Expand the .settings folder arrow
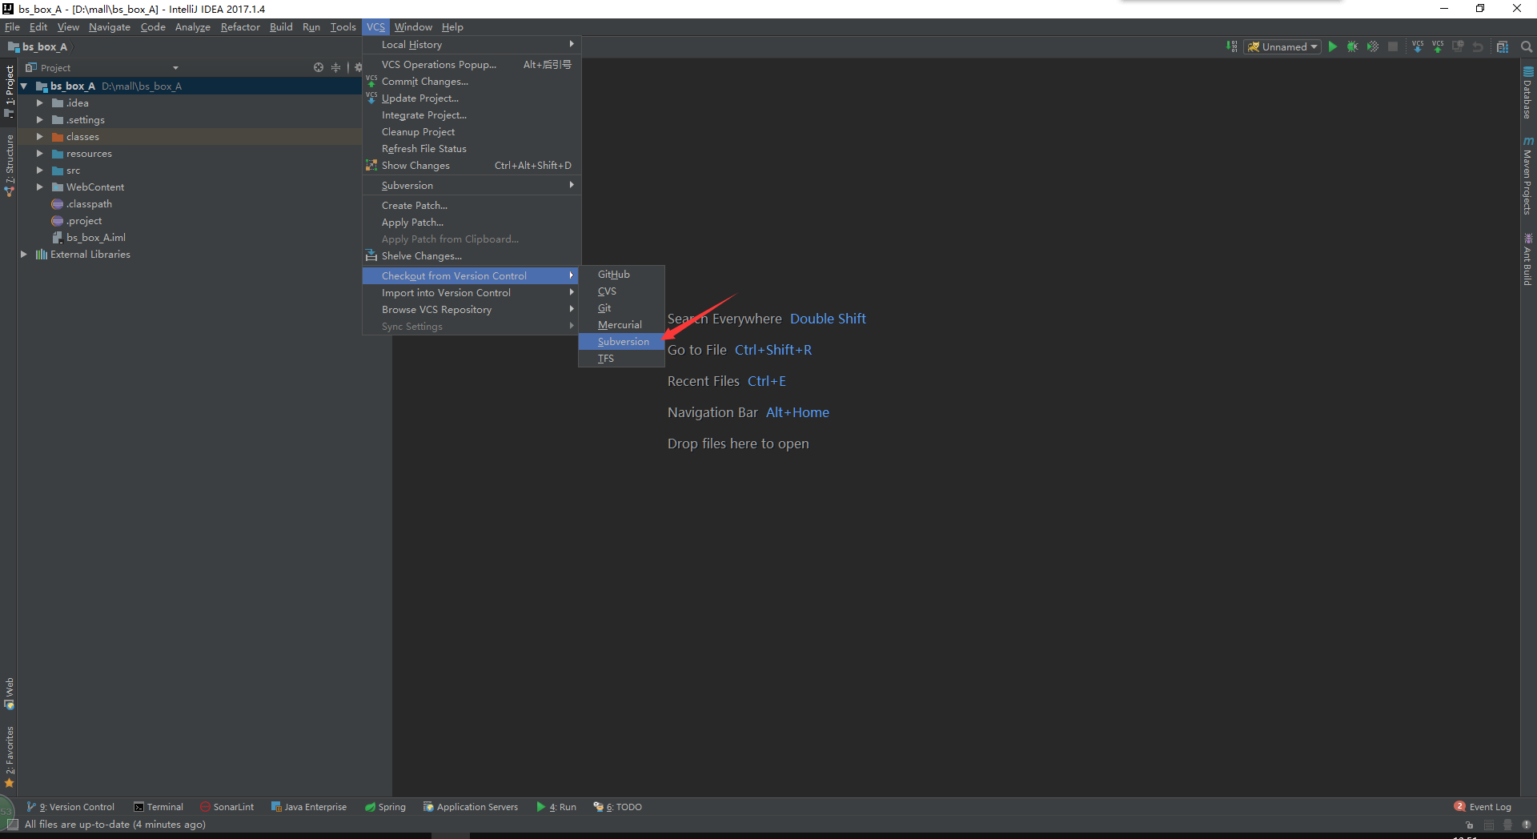 point(39,119)
